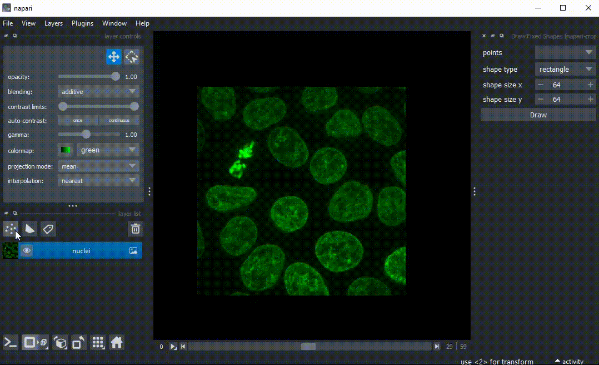Viewport: 599px width, 365px height.
Task: Open the shape type rectangle dropdown
Action: [565, 70]
